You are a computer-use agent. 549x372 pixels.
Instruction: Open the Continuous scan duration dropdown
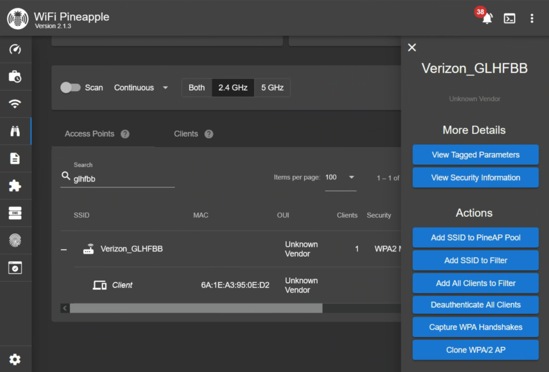(x=141, y=88)
